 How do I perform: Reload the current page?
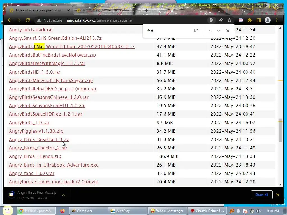28,20
